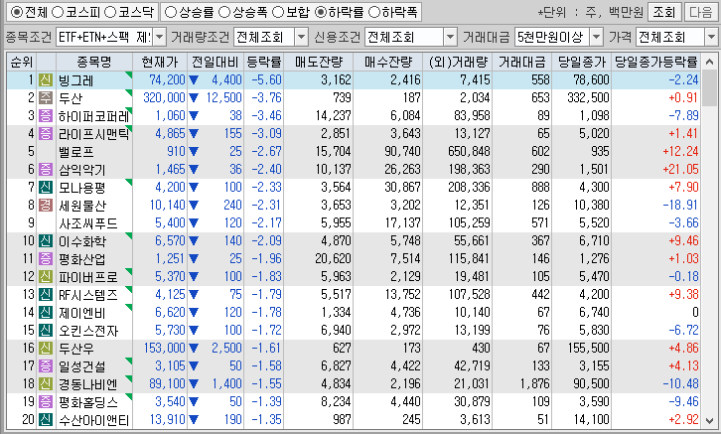Select the 전체 market radio button

16,12
